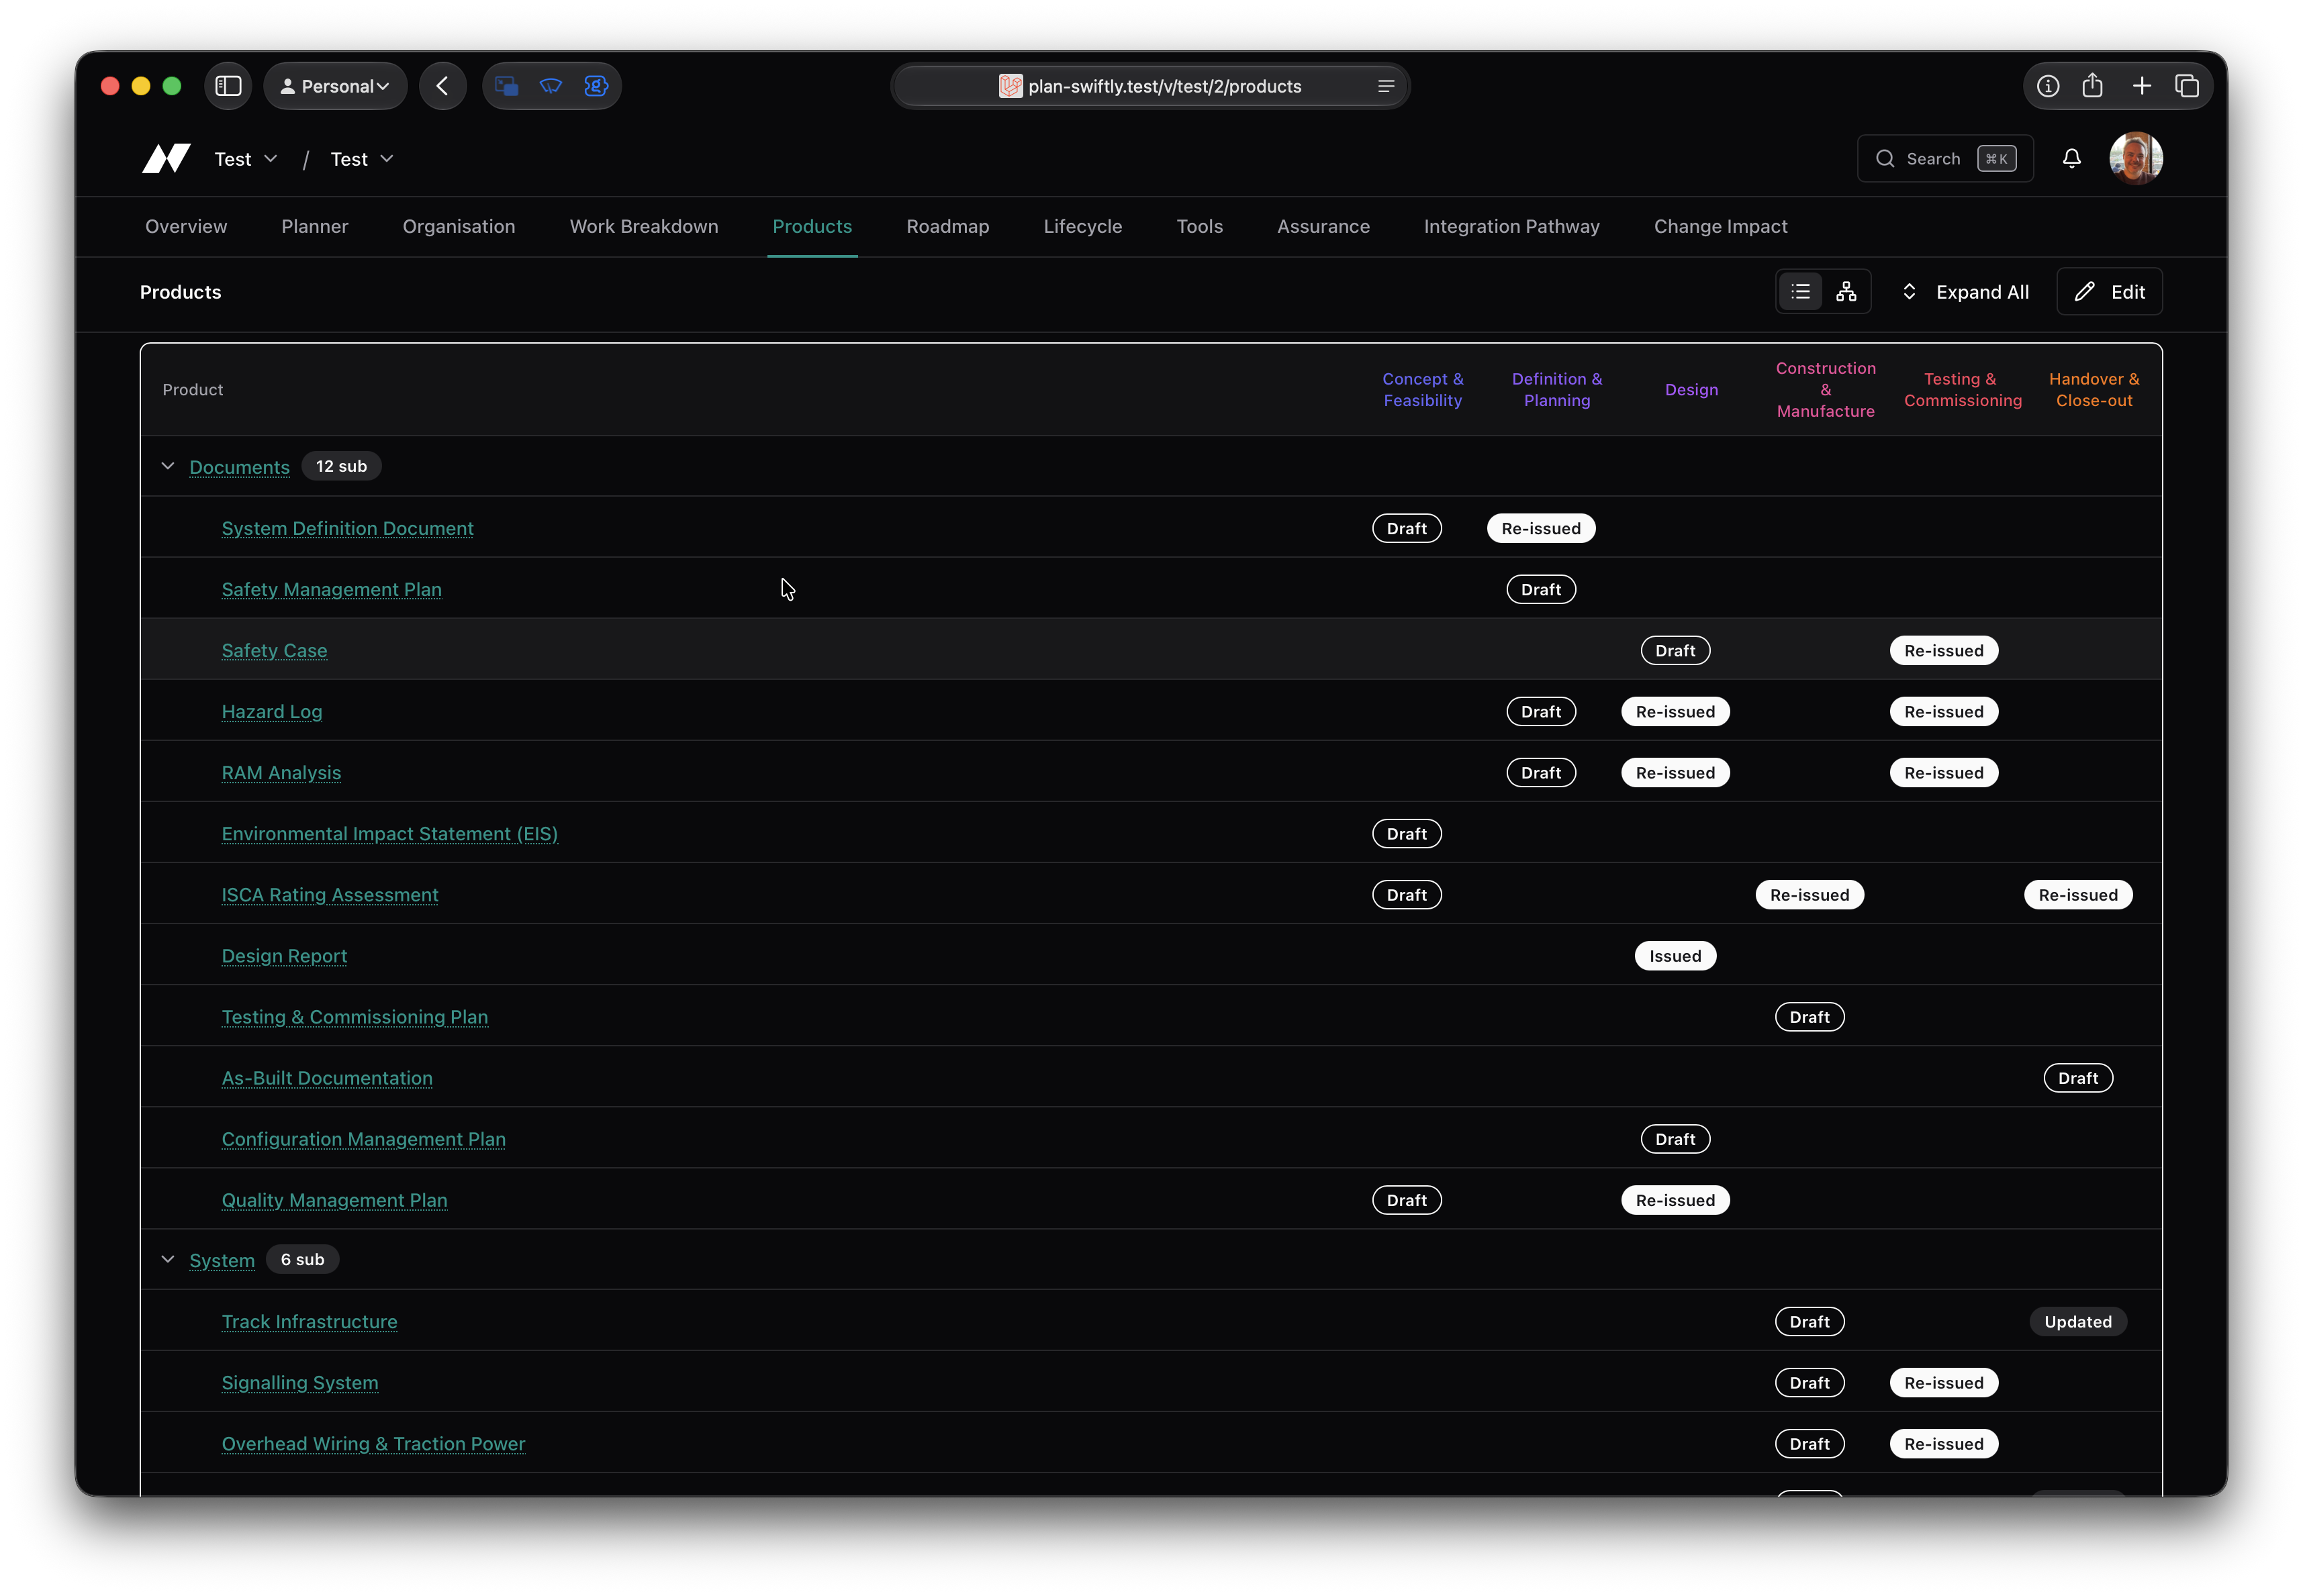Collapse the Documents group chevron
Screen dimensions: 2303x1596
pos(168,466)
